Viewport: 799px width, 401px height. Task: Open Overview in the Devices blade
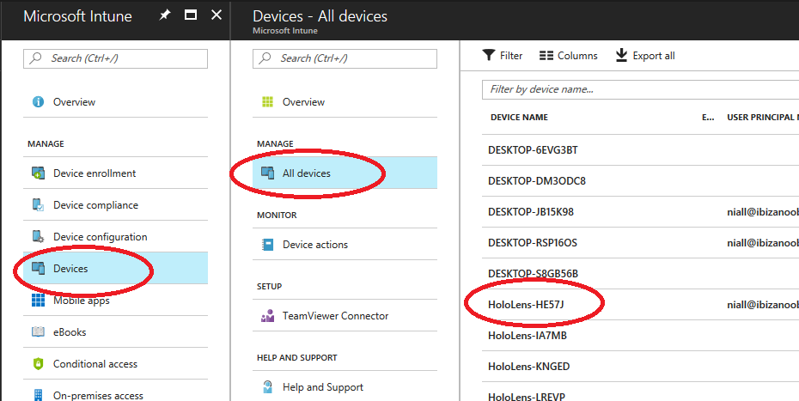click(303, 102)
